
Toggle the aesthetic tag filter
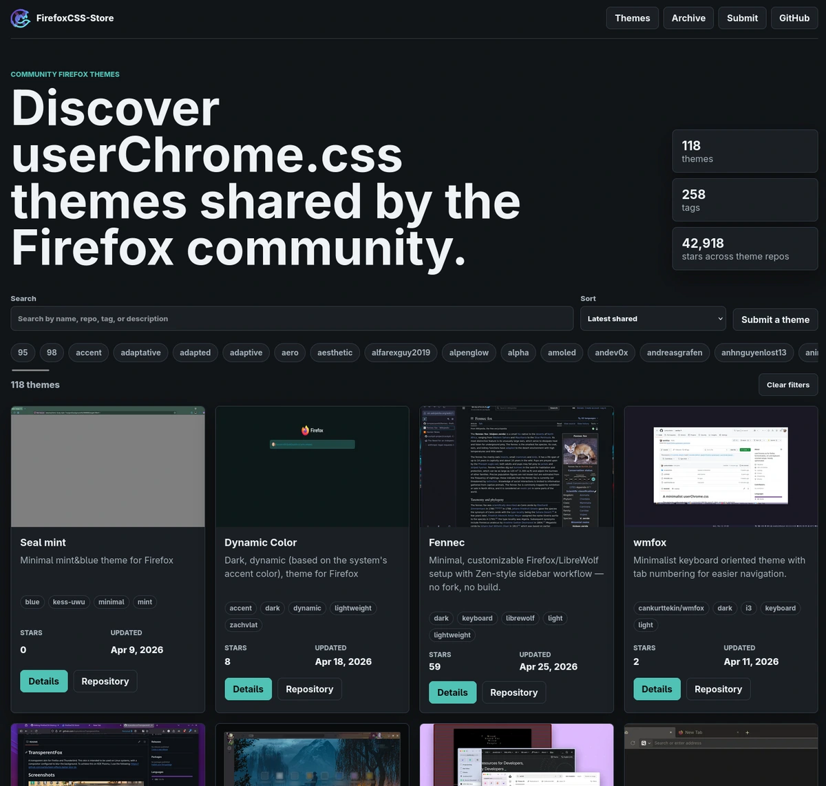tap(335, 352)
